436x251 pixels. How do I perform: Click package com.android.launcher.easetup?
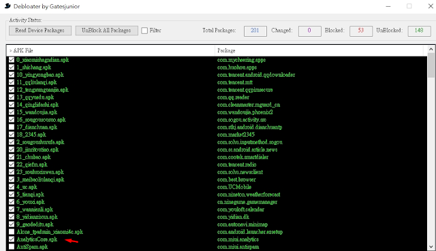point(250,231)
